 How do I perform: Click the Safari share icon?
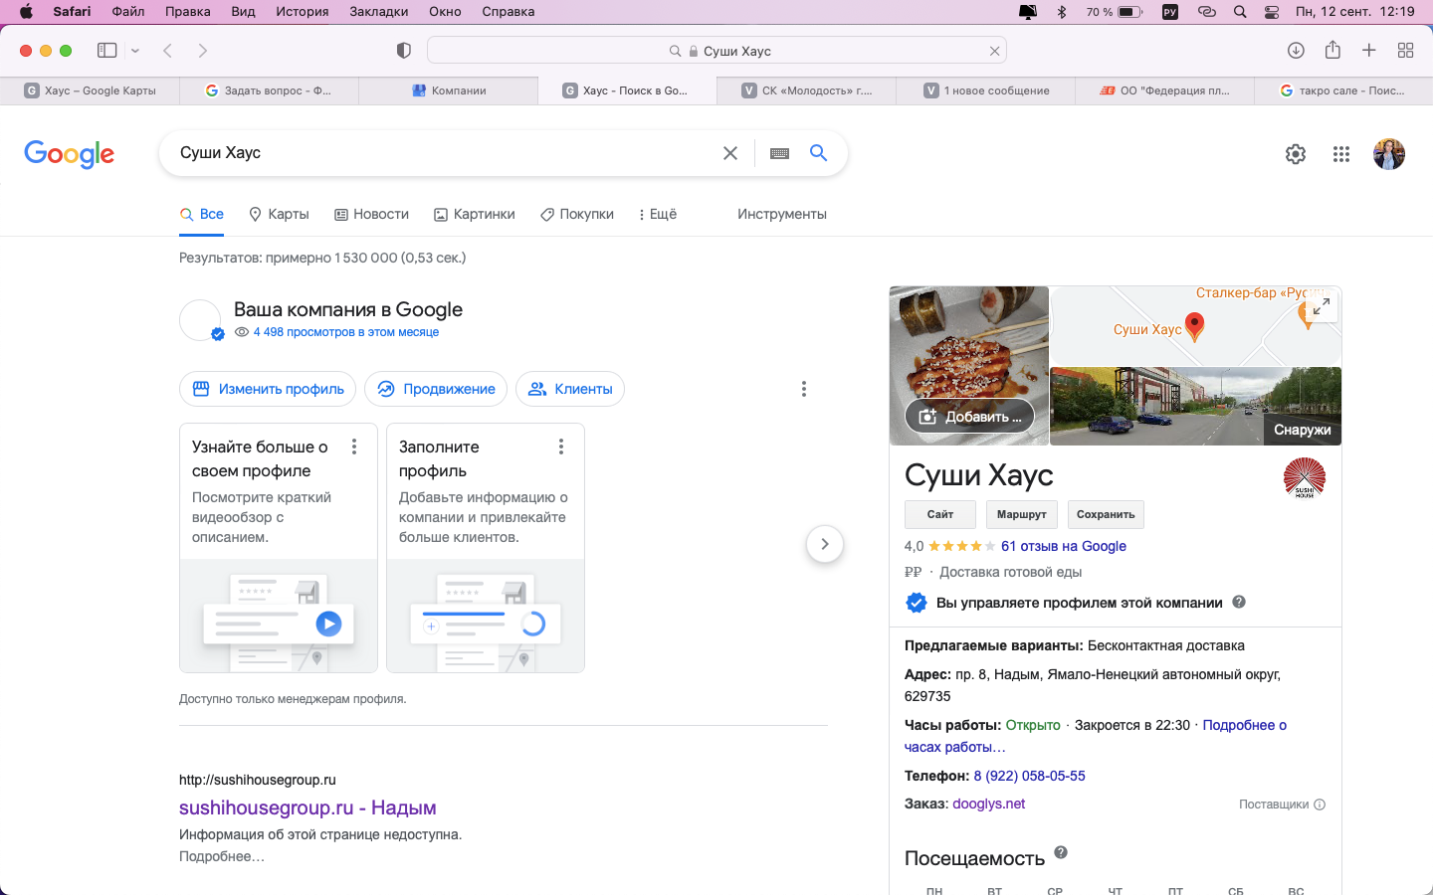click(1332, 50)
